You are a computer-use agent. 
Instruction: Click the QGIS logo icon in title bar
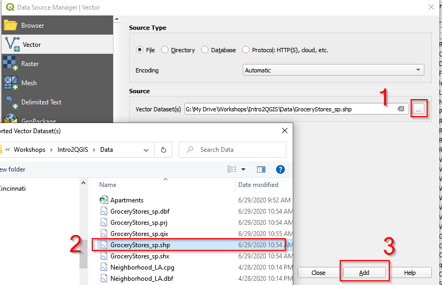point(10,7)
